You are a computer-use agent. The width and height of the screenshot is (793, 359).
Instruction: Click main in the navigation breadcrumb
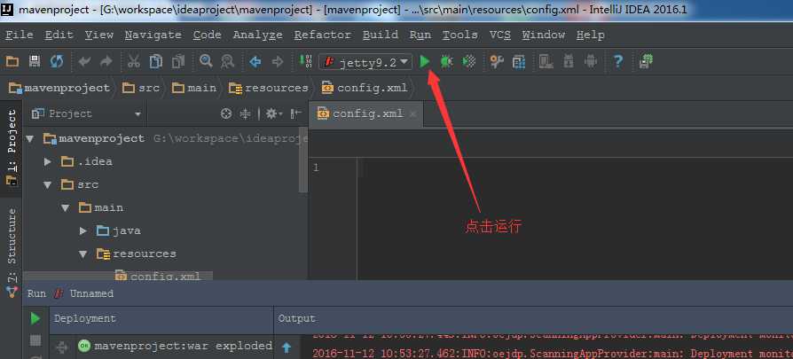point(194,88)
